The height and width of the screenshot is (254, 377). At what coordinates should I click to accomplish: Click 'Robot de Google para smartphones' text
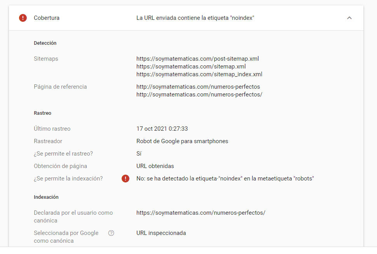point(182,141)
